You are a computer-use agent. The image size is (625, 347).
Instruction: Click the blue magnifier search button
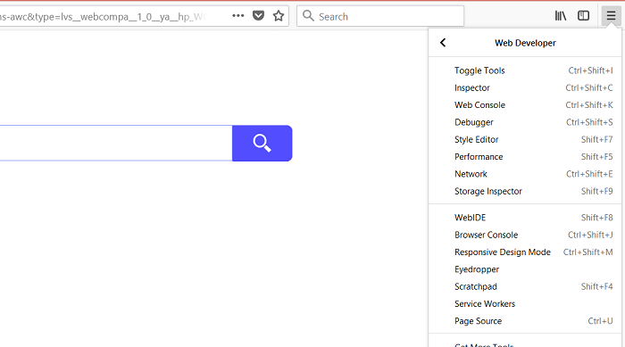pos(262,144)
